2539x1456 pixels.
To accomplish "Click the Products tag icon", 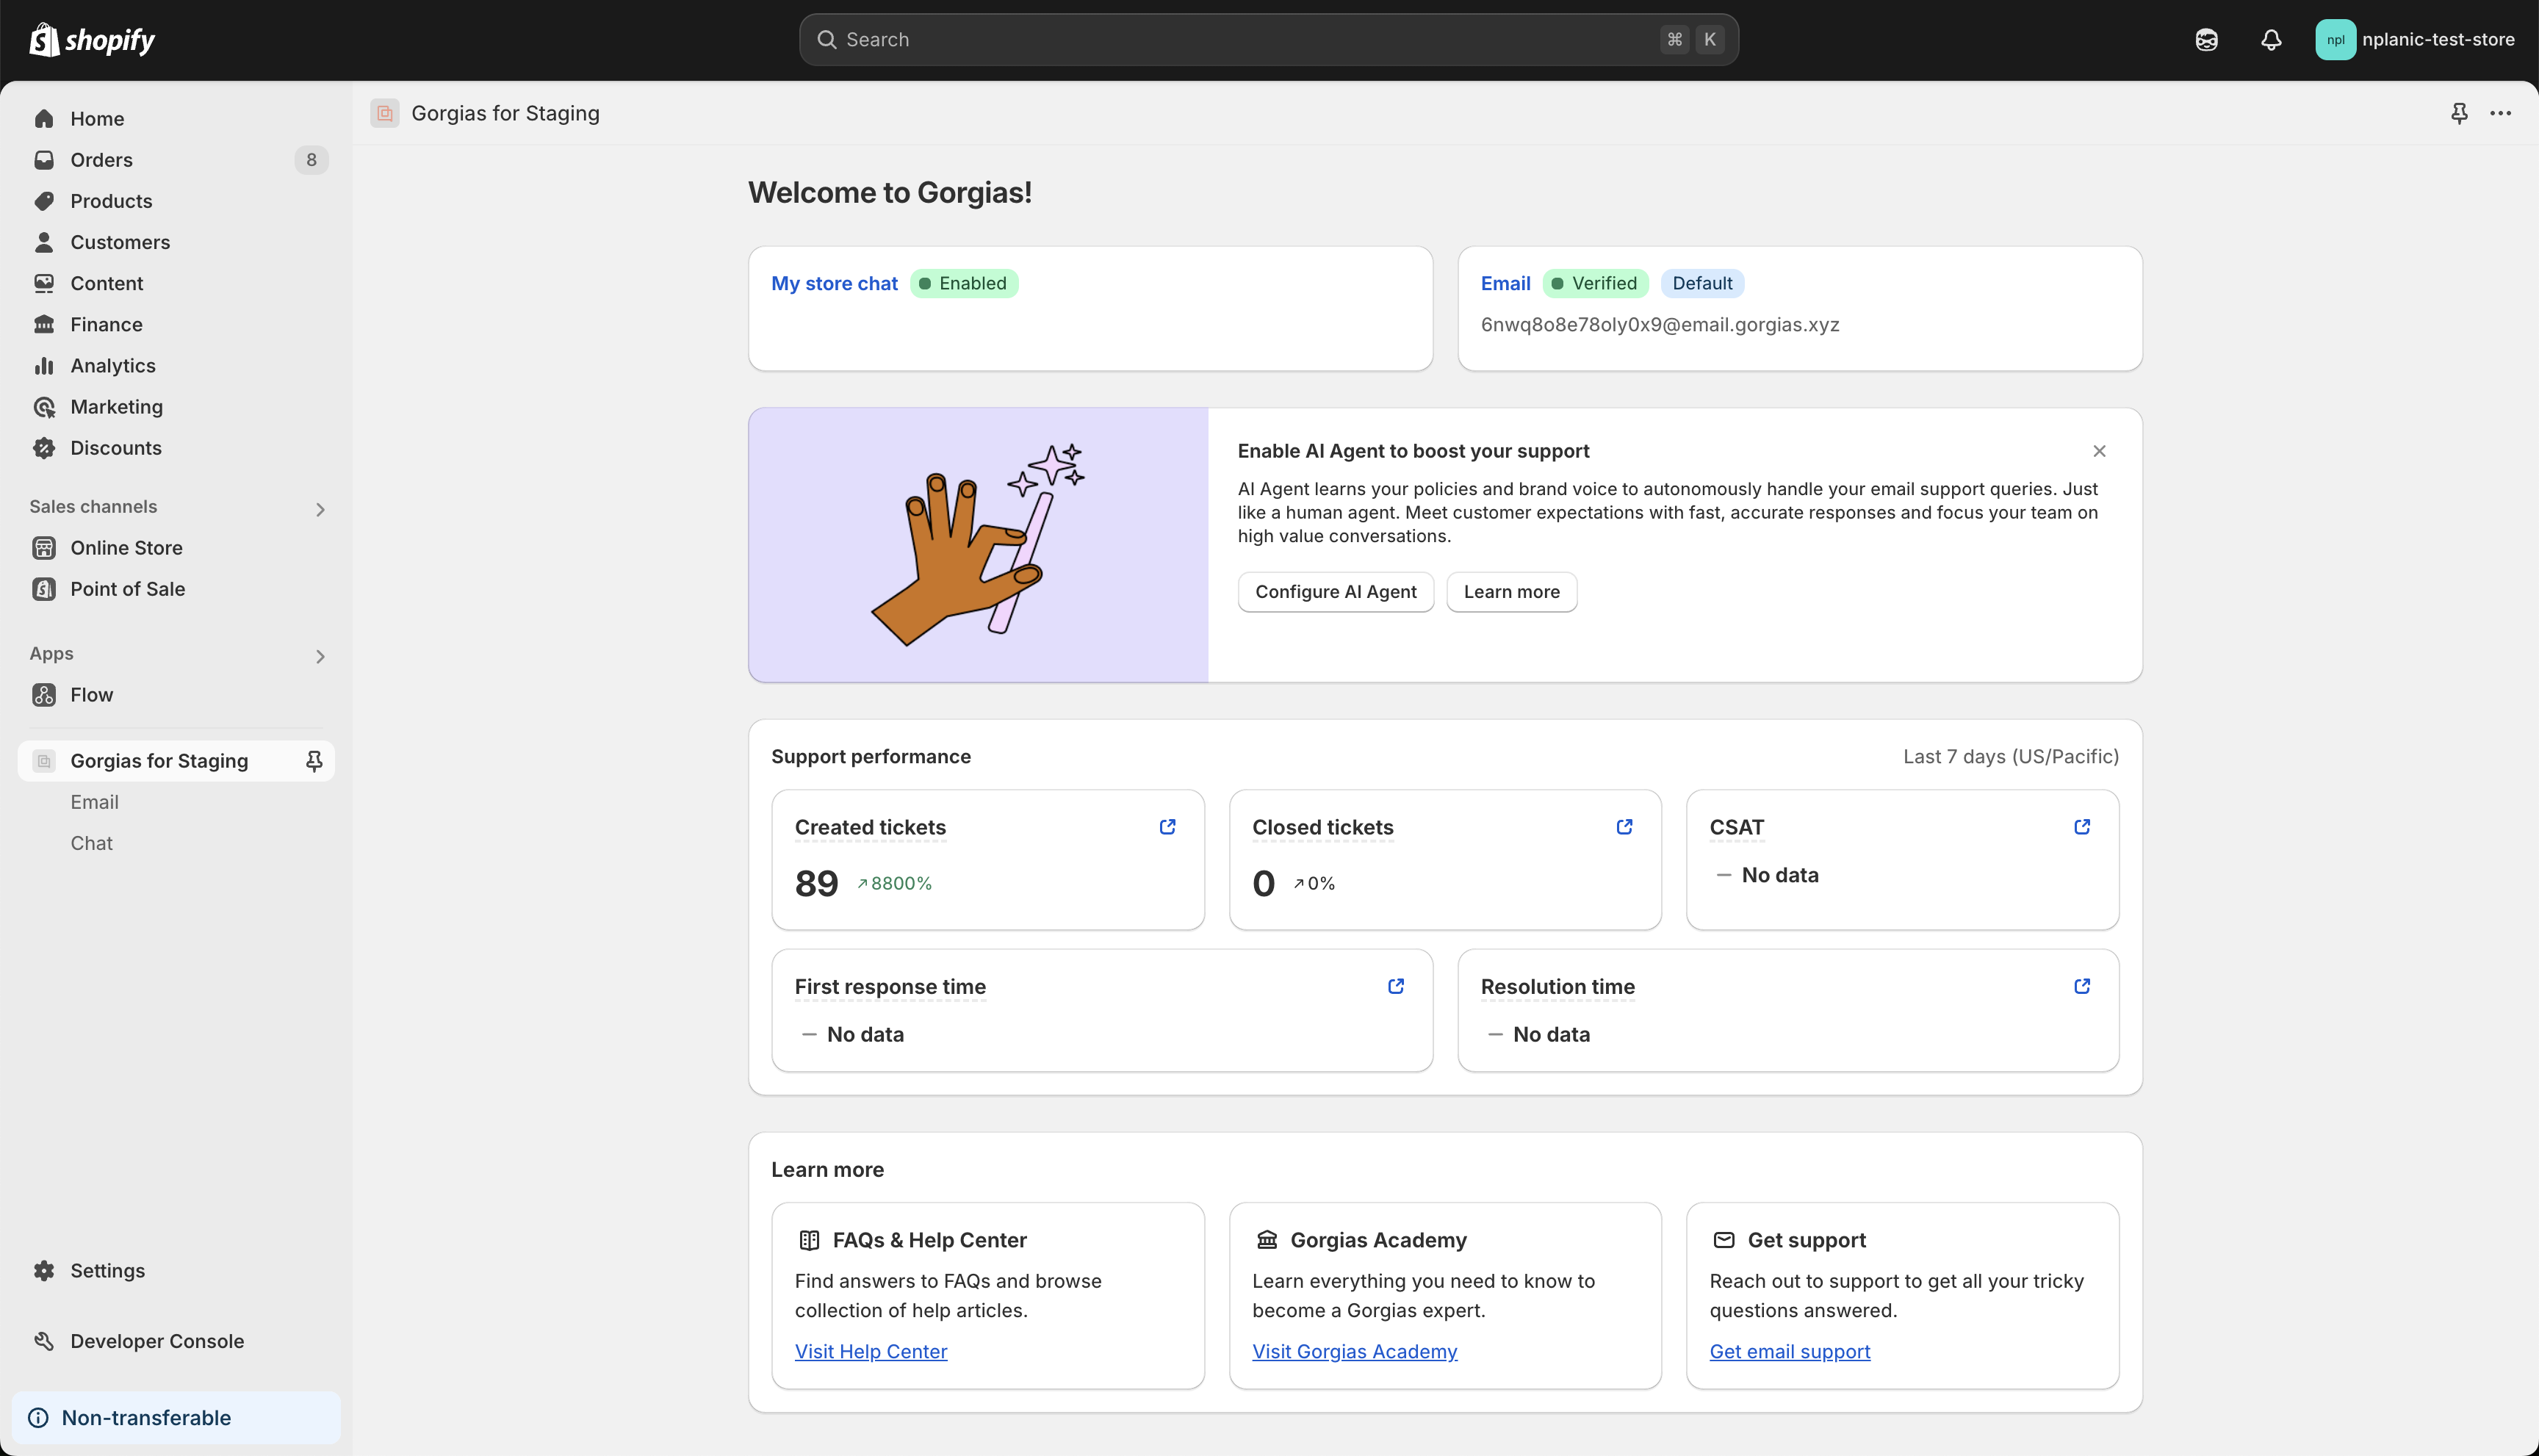I will coord(44,201).
